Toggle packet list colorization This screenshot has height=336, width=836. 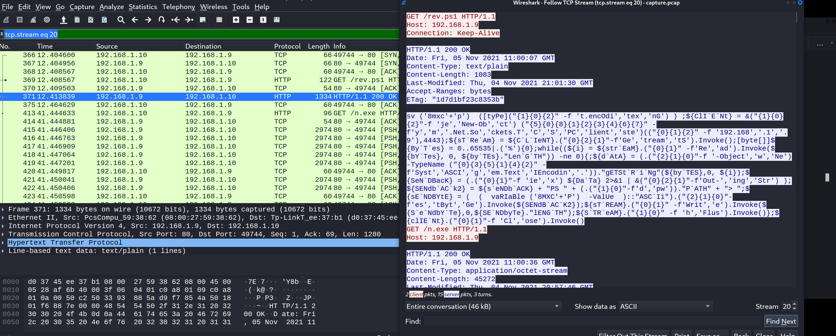point(219,20)
